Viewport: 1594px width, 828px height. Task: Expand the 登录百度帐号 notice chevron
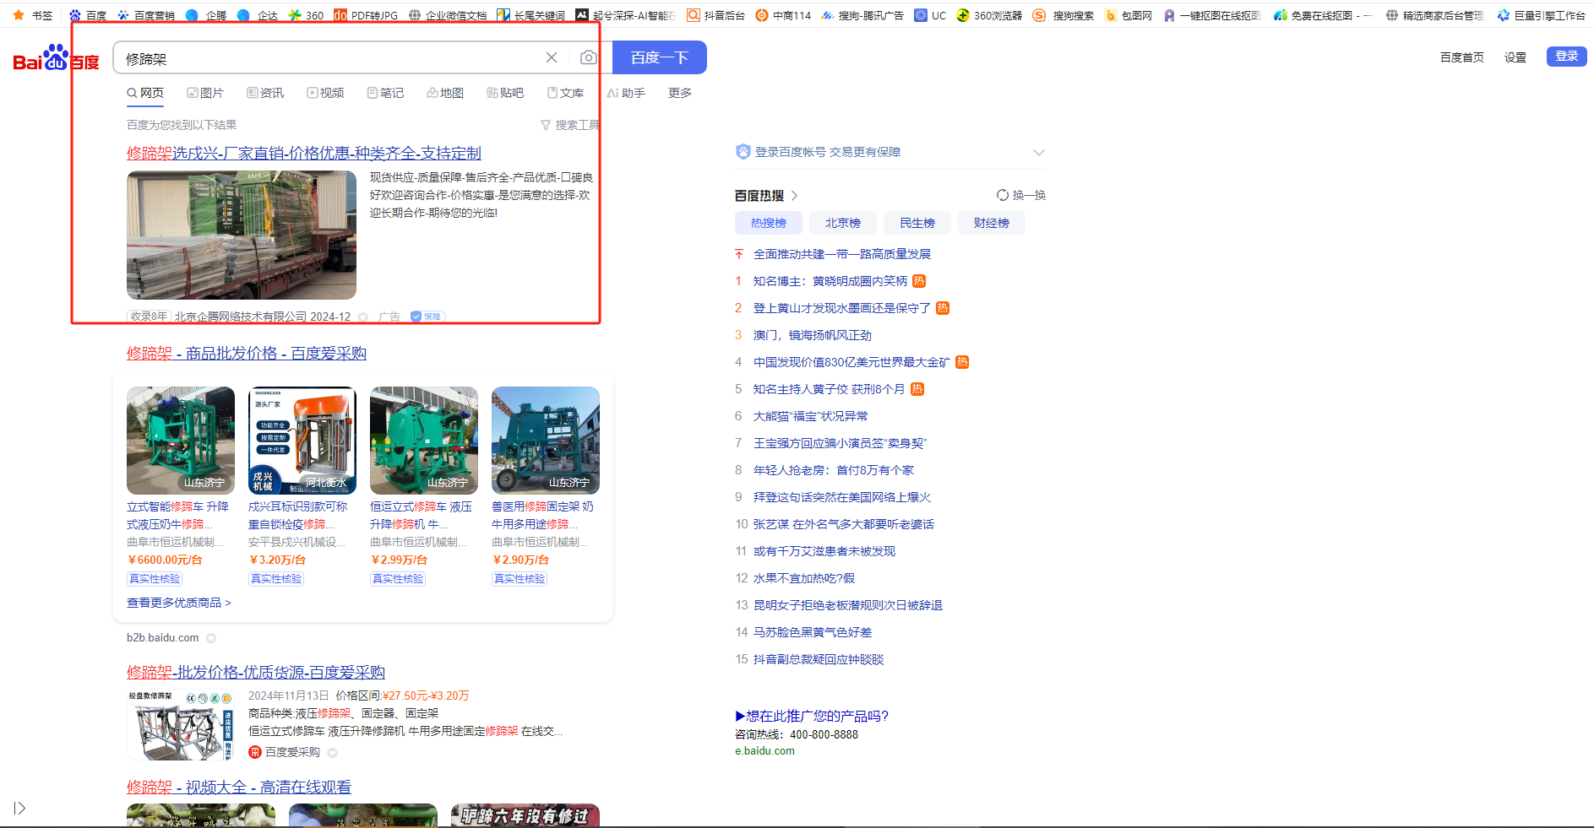(1039, 153)
